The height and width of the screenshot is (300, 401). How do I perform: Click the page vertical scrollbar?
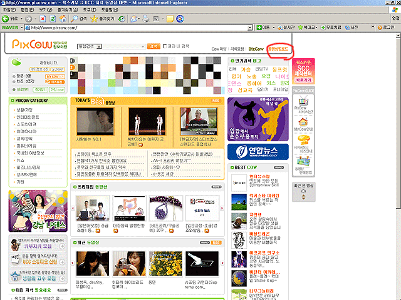398,122
